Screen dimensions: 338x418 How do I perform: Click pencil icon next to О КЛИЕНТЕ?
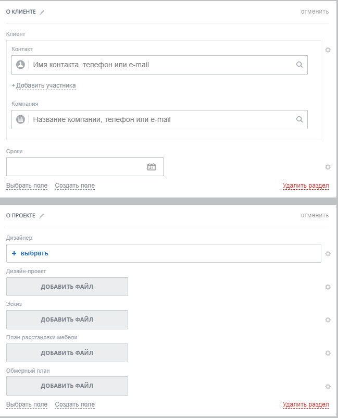pos(42,12)
